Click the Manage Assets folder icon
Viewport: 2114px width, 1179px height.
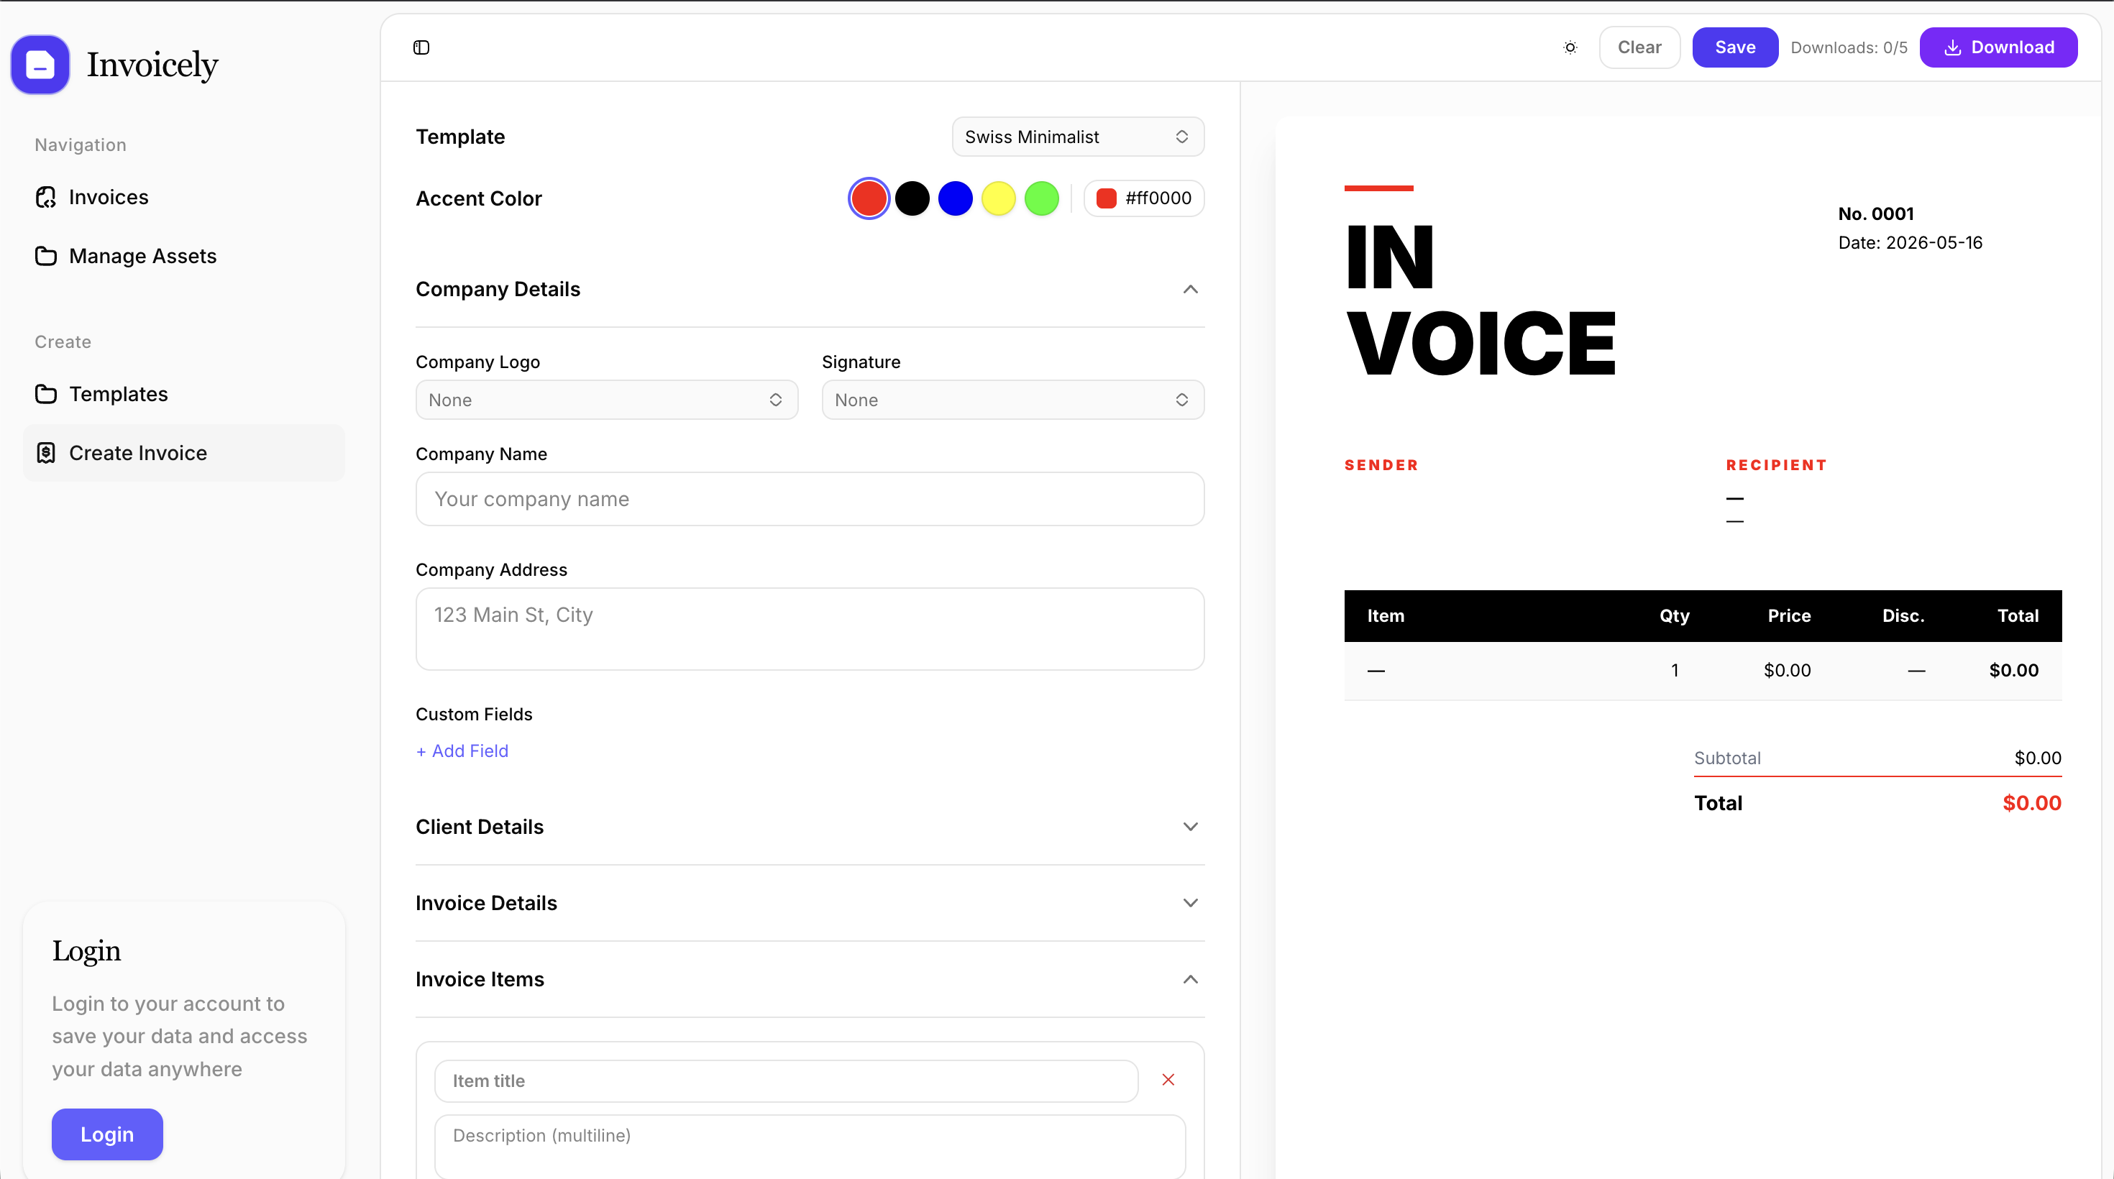click(46, 256)
